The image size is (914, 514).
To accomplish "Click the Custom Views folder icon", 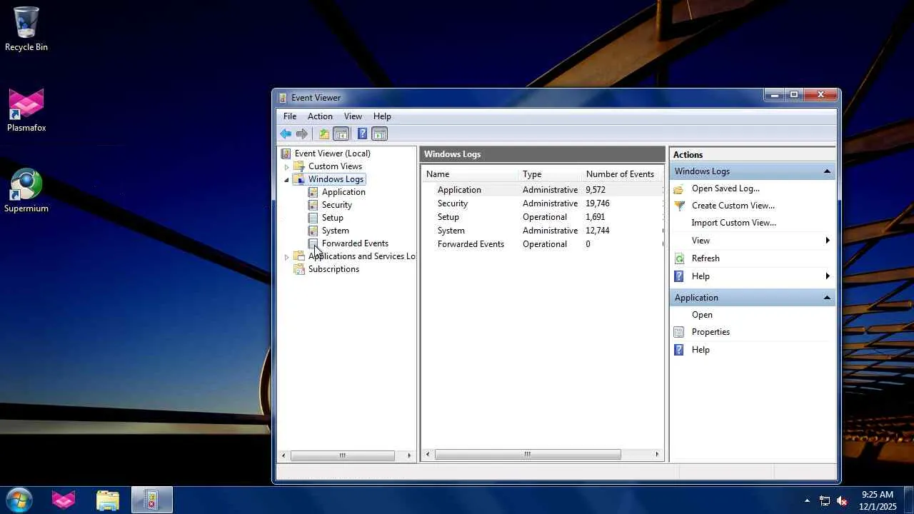I will pyautogui.click(x=299, y=166).
